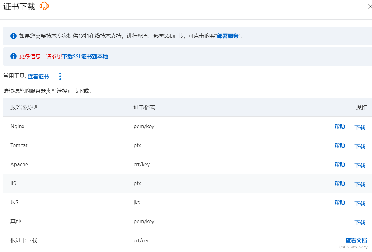
Task: Click 帮助 for Nginx certificate
Action: tap(340, 126)
